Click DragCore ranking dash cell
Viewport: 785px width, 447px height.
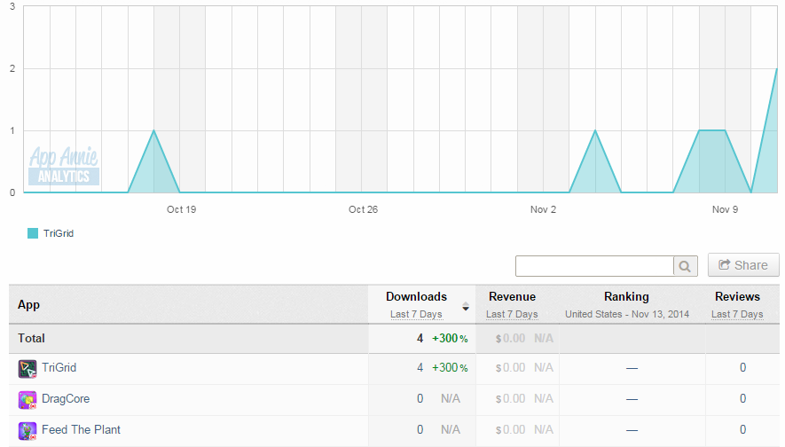pos(632,399)
